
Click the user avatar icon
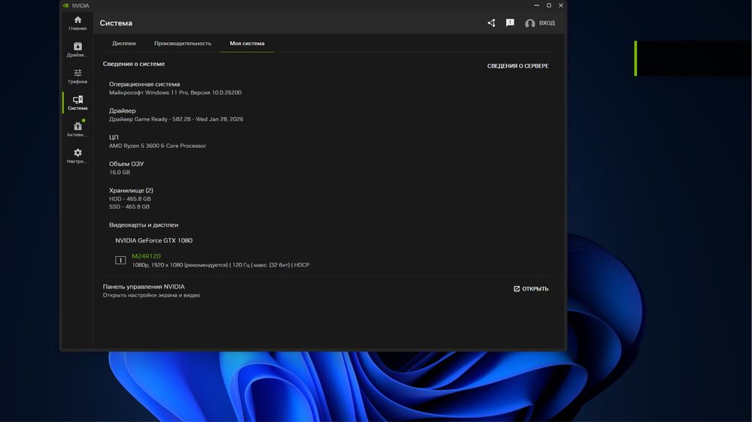click(529, 23)
